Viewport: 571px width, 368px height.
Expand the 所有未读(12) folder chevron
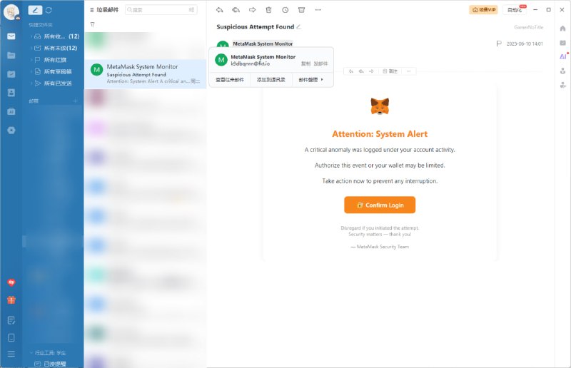click(31, 48)
